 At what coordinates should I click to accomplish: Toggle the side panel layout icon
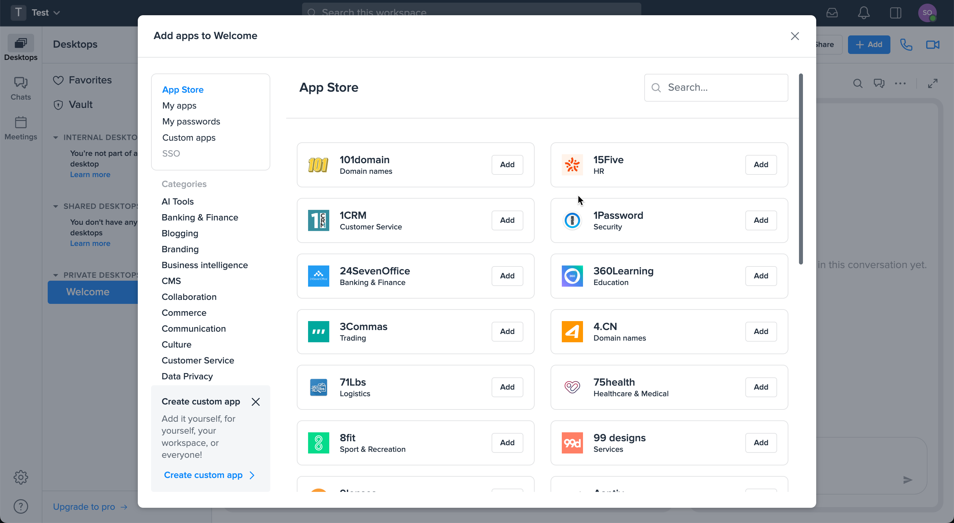coord(895,13)
